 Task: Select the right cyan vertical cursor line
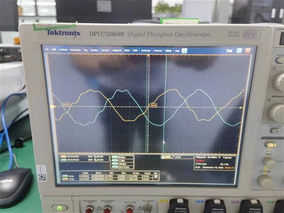click(165, 104)
